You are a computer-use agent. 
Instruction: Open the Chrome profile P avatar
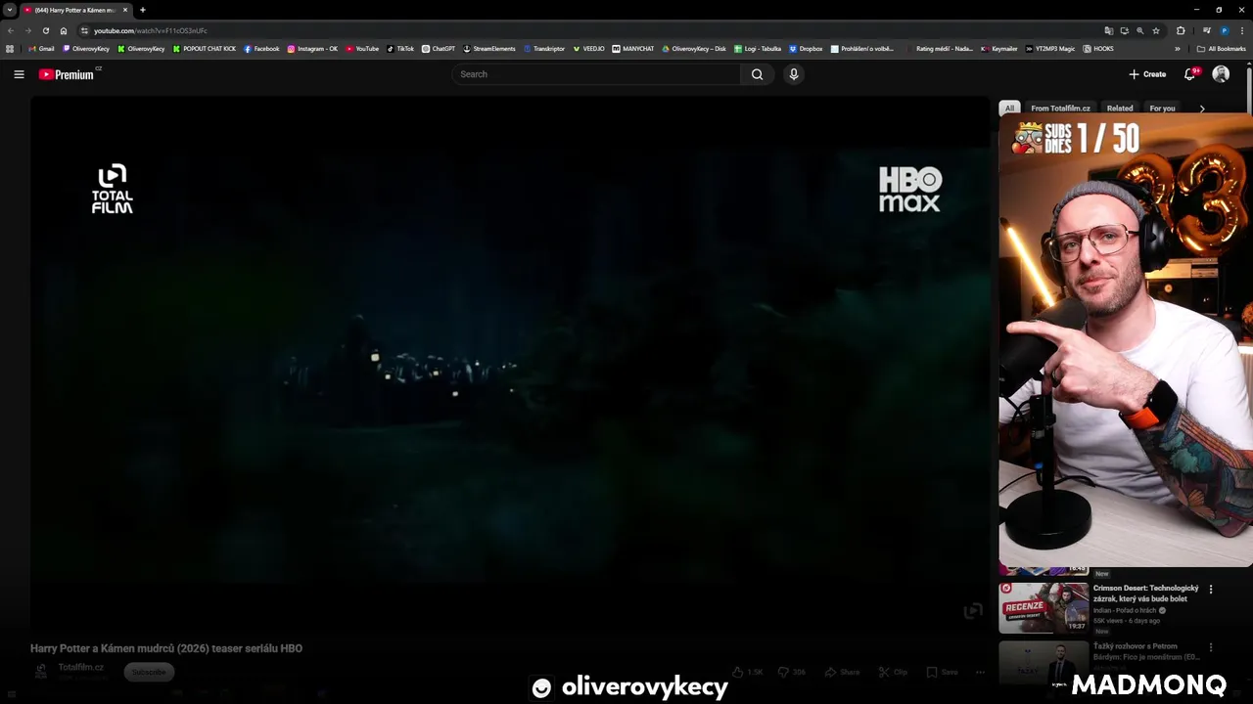pyautogui.click(x=1225, y=30)
